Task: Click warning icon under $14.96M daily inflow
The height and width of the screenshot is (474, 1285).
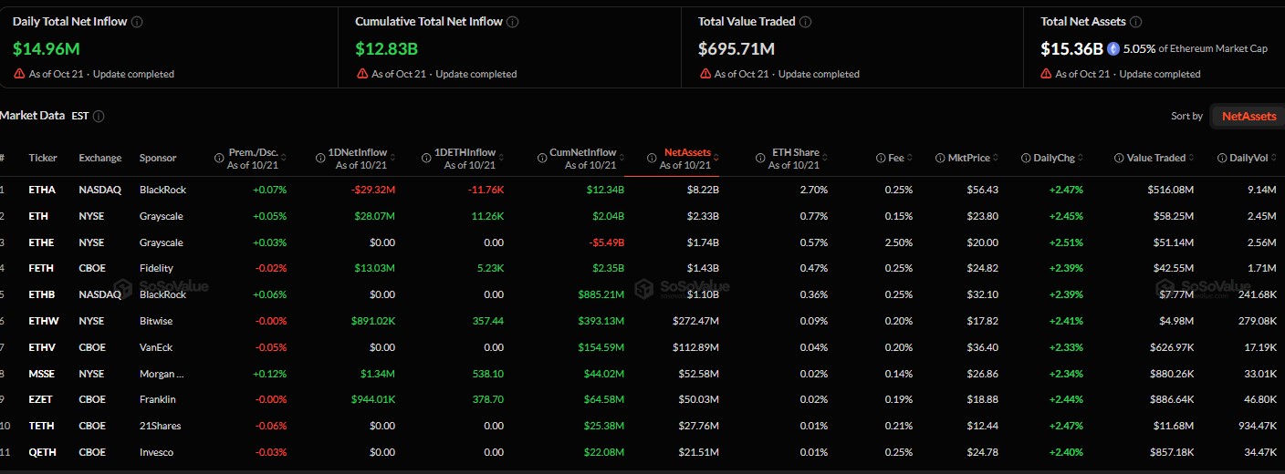Action: pyautogui.click(x=19, y=74)
